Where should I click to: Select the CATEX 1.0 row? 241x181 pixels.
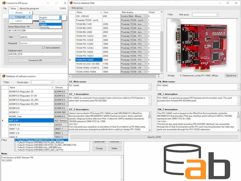click(x=34, y=125)
